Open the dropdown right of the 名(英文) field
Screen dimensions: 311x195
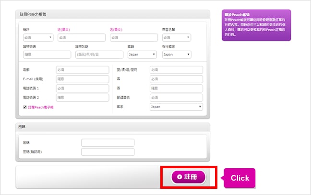[177, 37]
